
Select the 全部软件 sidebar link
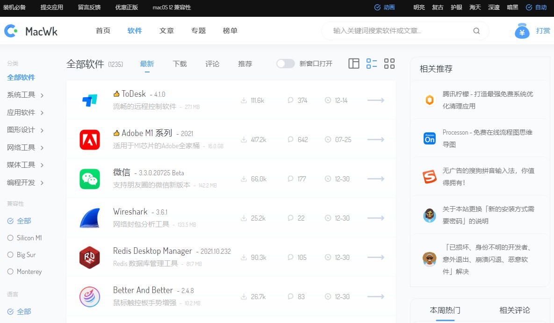pos(21,78)
